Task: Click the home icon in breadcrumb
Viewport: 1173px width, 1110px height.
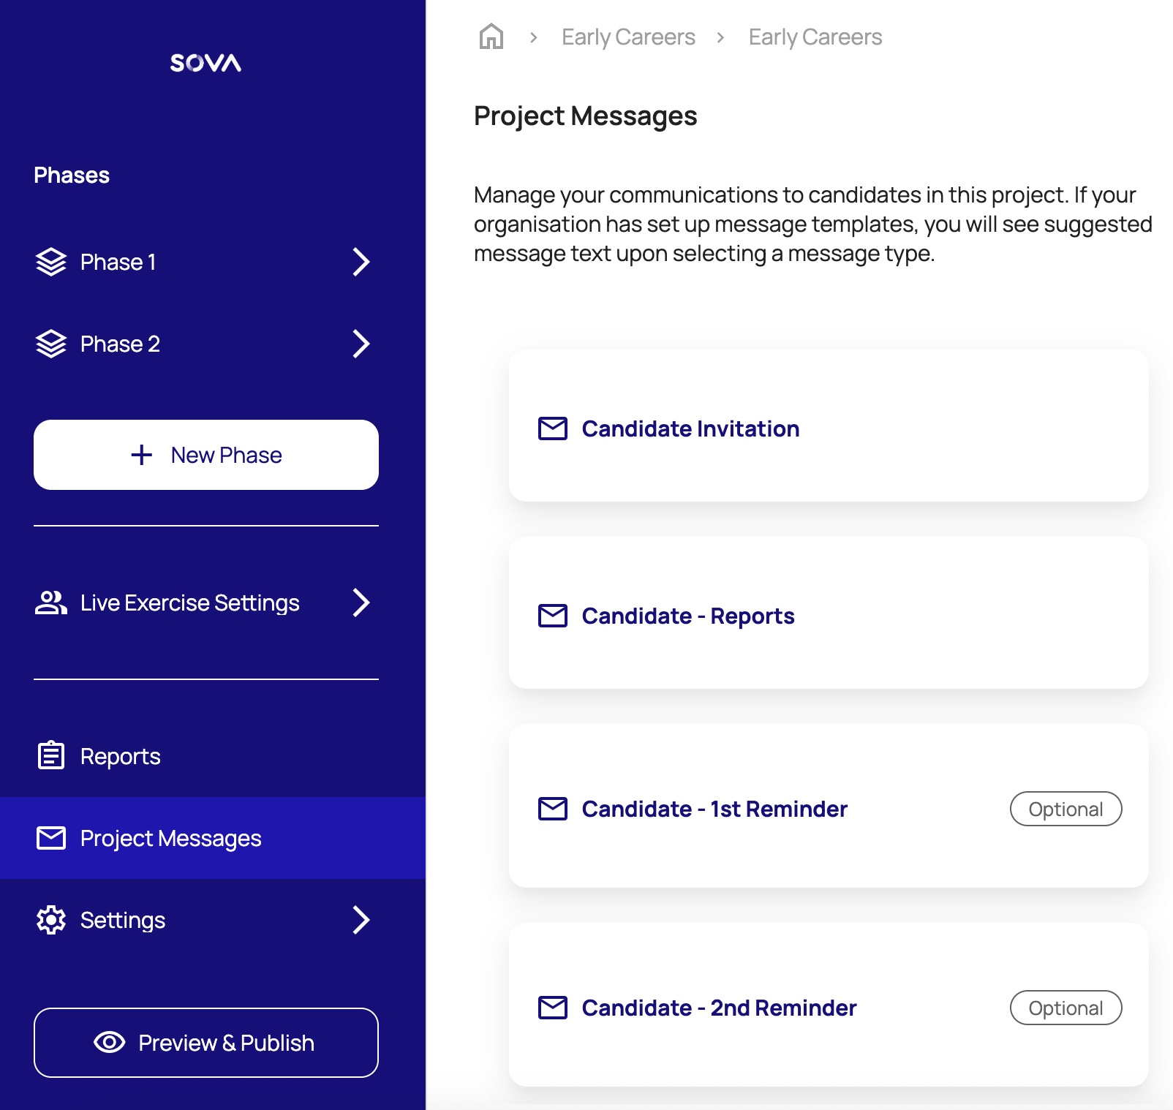Action: click(491, 37)
